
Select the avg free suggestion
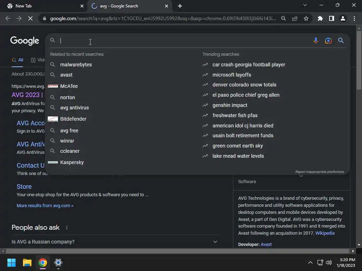pos(69,131)
